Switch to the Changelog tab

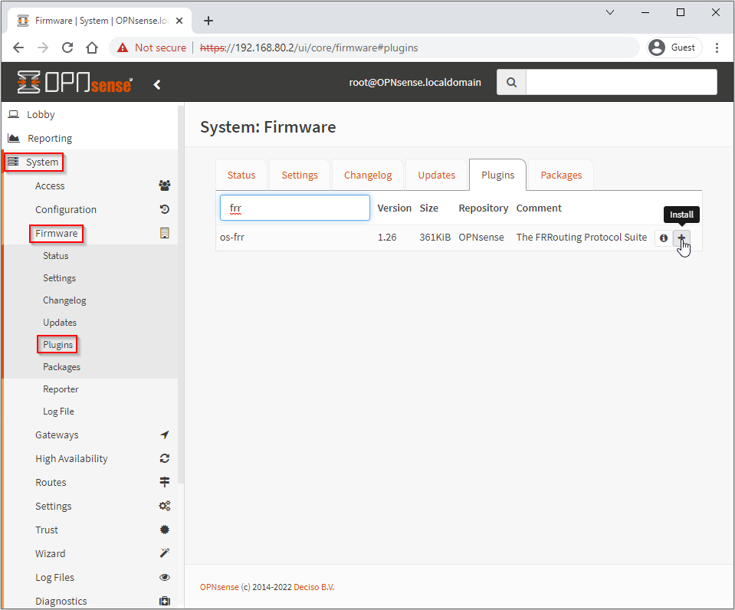(x=368, y=175)
